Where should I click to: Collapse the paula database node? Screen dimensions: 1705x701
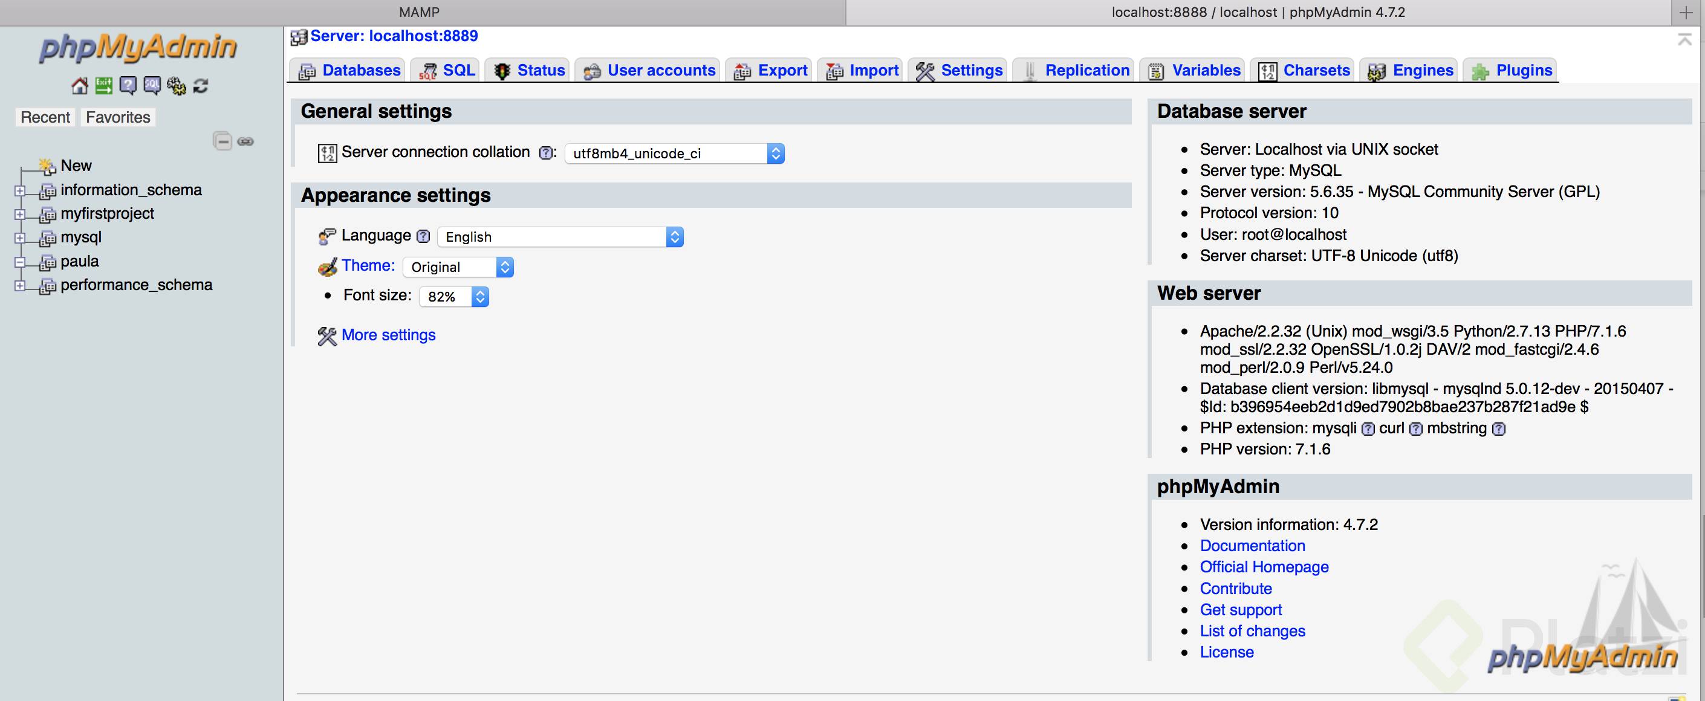click(20, 262)
